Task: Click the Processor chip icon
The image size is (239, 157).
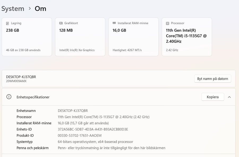Action: click(168, 23)
